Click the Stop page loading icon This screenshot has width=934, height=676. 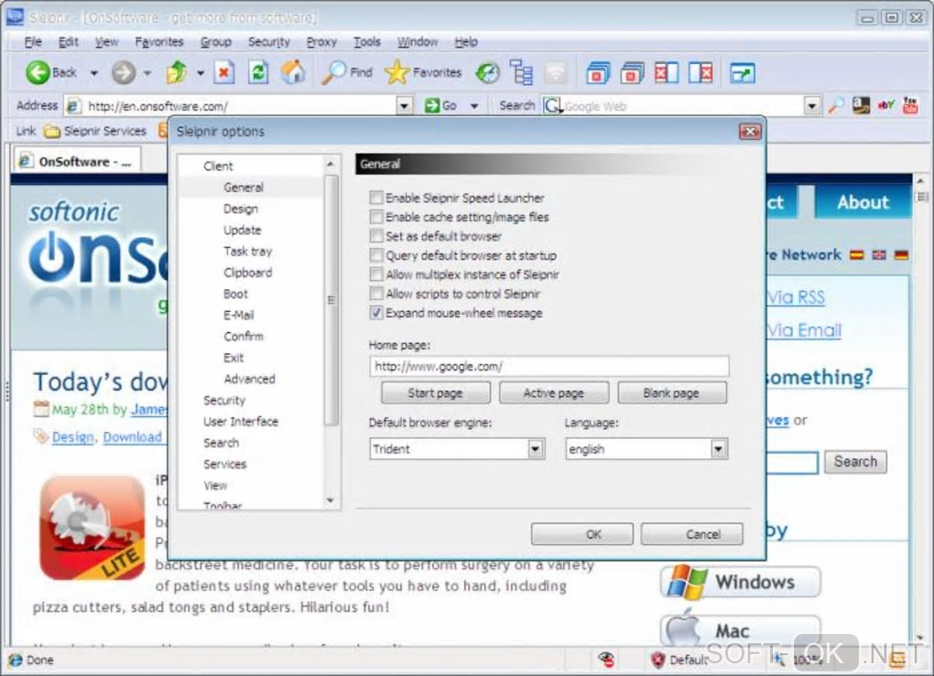tap(224, 72)
